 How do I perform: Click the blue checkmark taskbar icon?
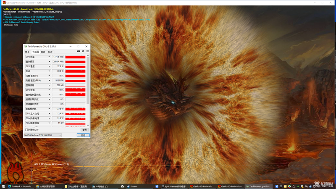click(157, 186)
